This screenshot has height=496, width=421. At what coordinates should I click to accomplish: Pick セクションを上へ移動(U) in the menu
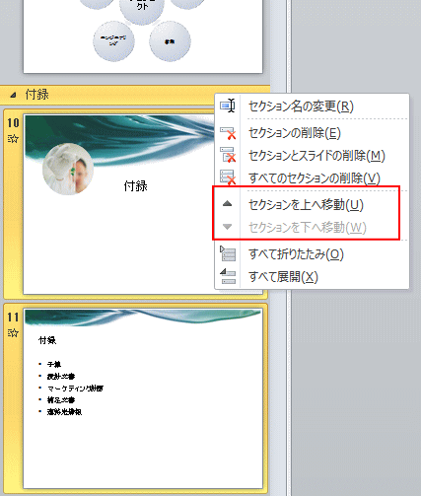(306, 205)
